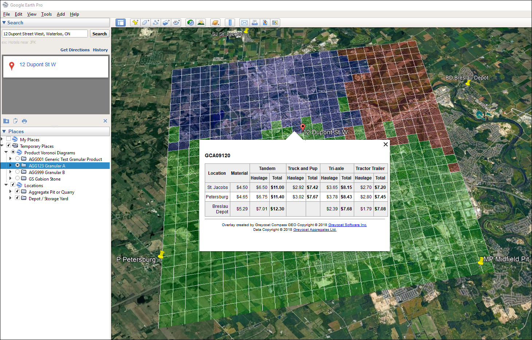Viewport: 532px width, 340px height.
Task: Show historical imagery clock icon
Action: pos(190,23)
